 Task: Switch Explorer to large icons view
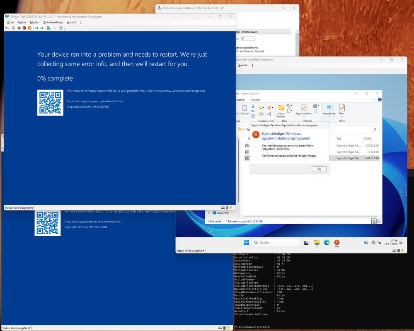(x=379, y=221)
